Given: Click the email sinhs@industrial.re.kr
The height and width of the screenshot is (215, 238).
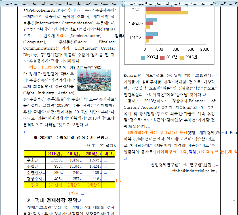Looking at the screenshot, I should (193, 171).
